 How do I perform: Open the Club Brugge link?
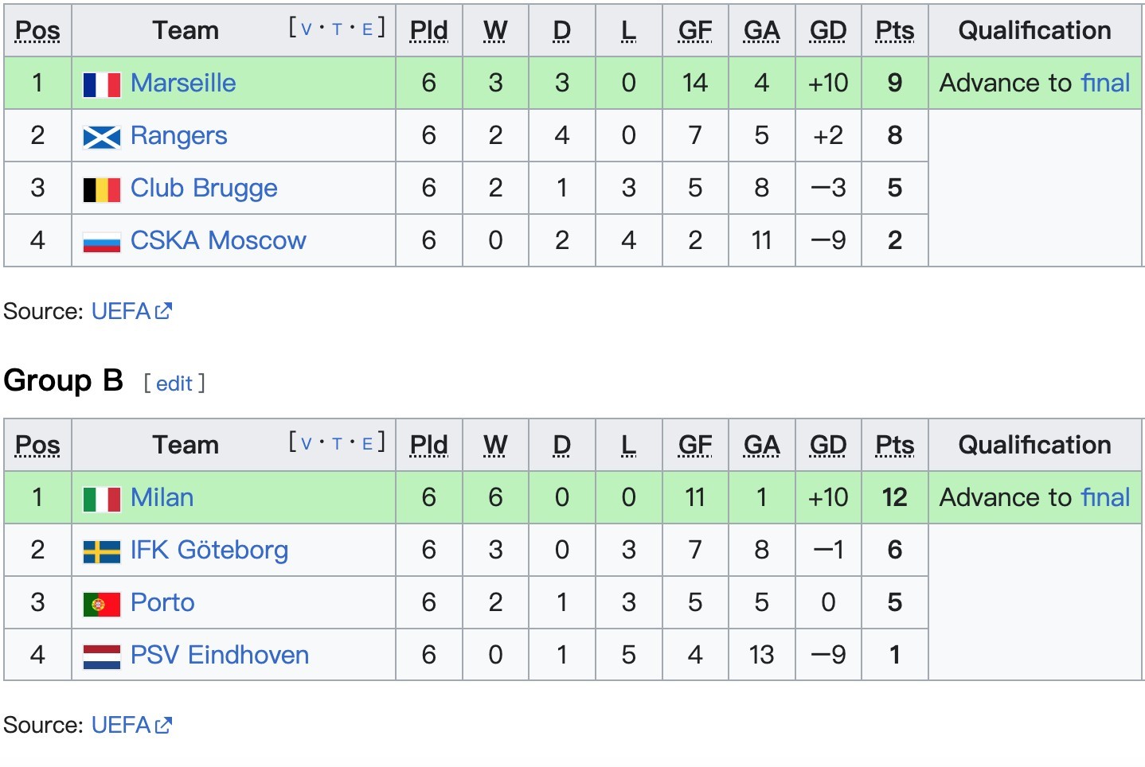pyautogui.click(x=204, y=188)
